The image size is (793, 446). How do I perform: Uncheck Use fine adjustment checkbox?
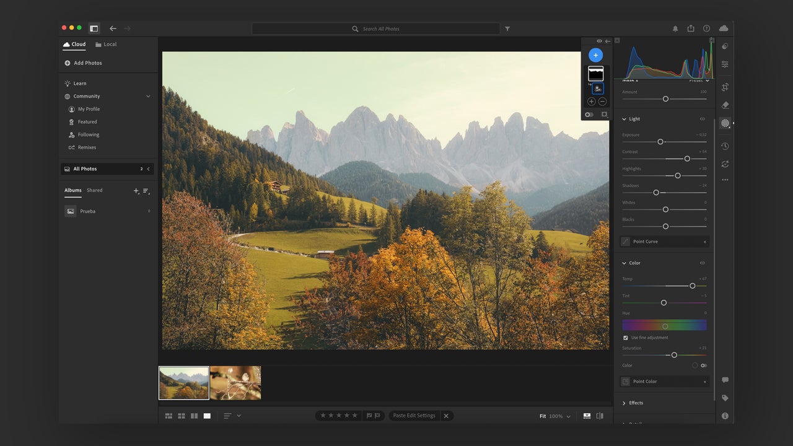pos(625,338)
